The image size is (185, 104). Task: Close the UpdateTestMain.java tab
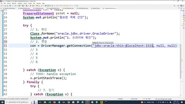[x=117, y=8]
